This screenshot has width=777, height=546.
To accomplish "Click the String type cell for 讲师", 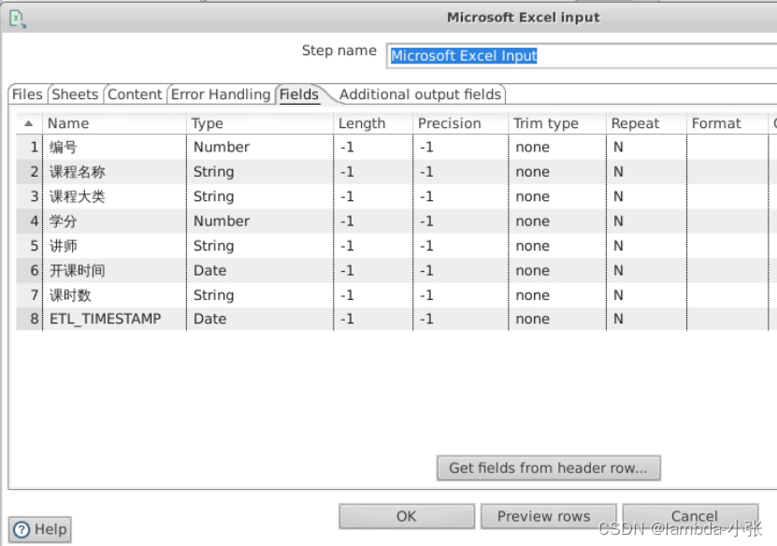I will point(260,246).
